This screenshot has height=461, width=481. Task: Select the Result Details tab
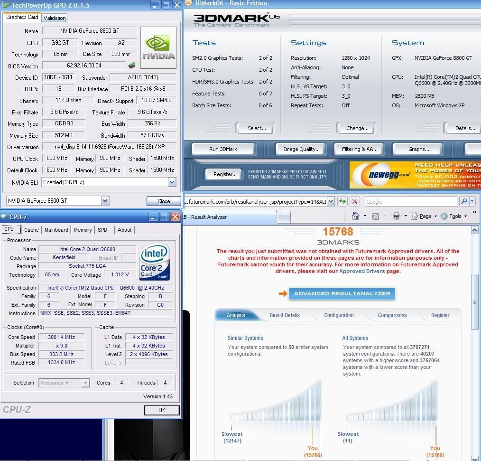point(285,315)
